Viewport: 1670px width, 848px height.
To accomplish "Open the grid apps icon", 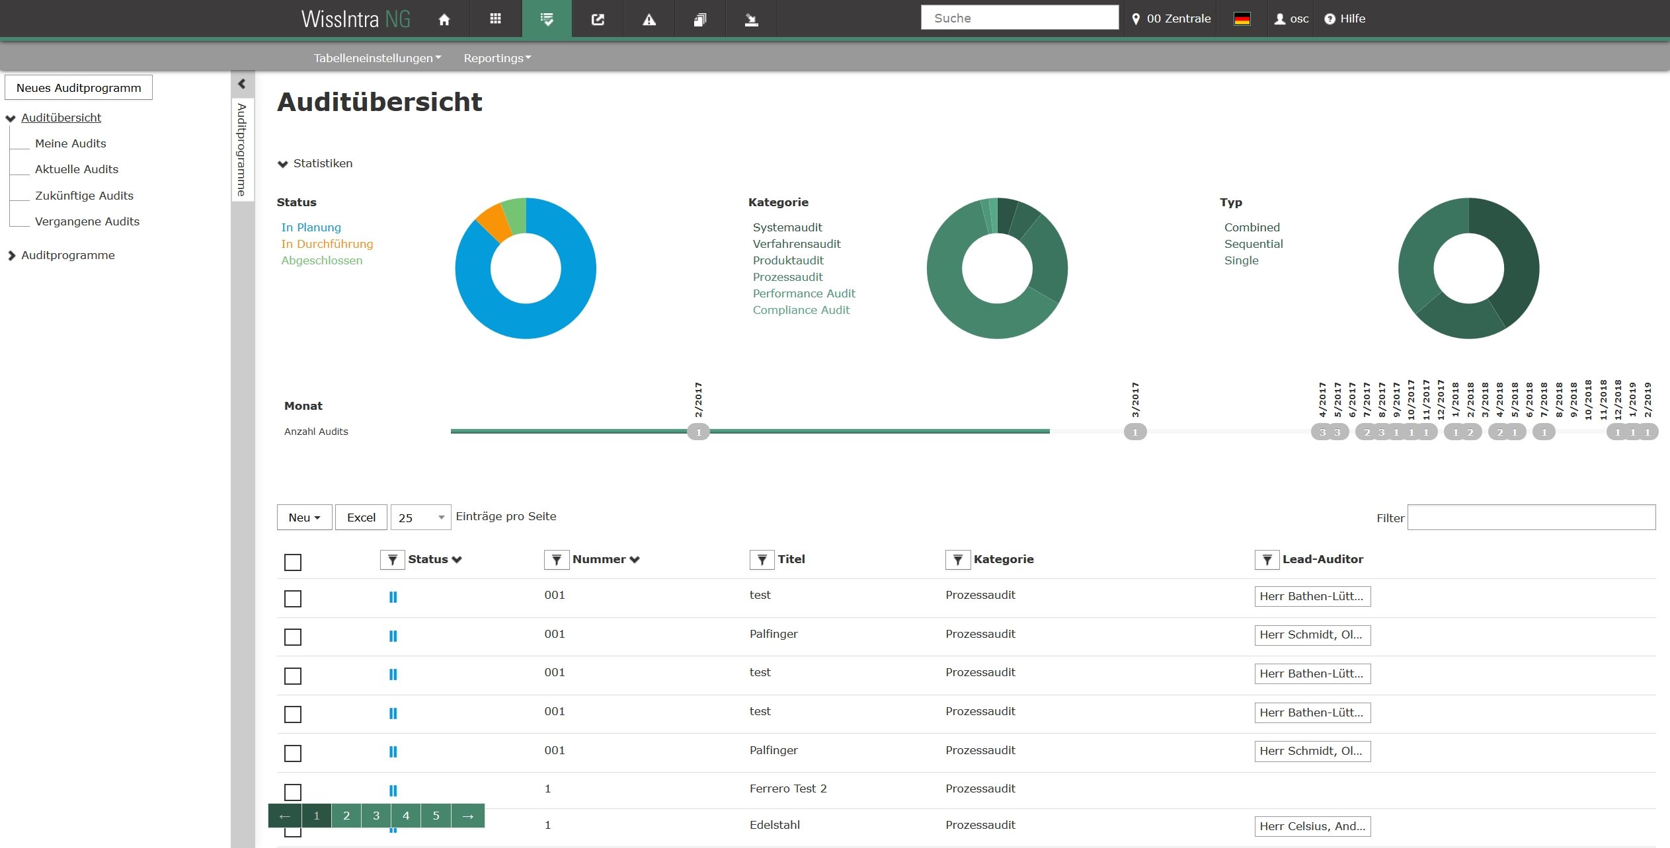I will 495,19.
